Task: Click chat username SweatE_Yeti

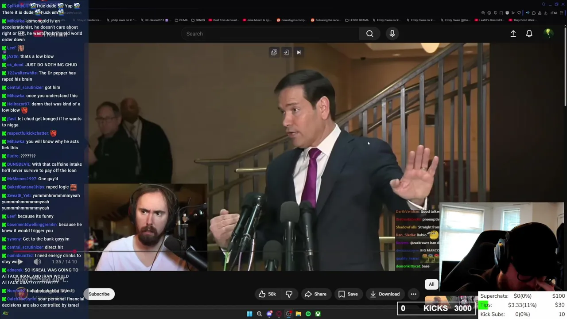Action: click(19, 195)
